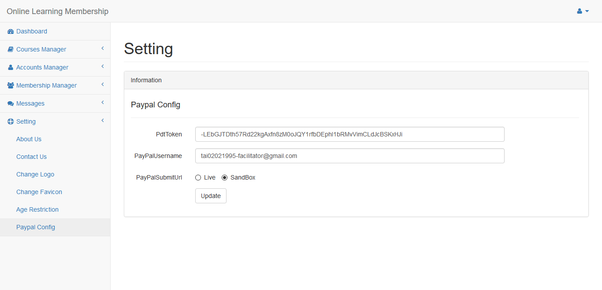Image resolution: width=602 pixels, height=290 pixels.
Task: Click the Dashboard gauge icon
Action: click(x=11, y=31)
